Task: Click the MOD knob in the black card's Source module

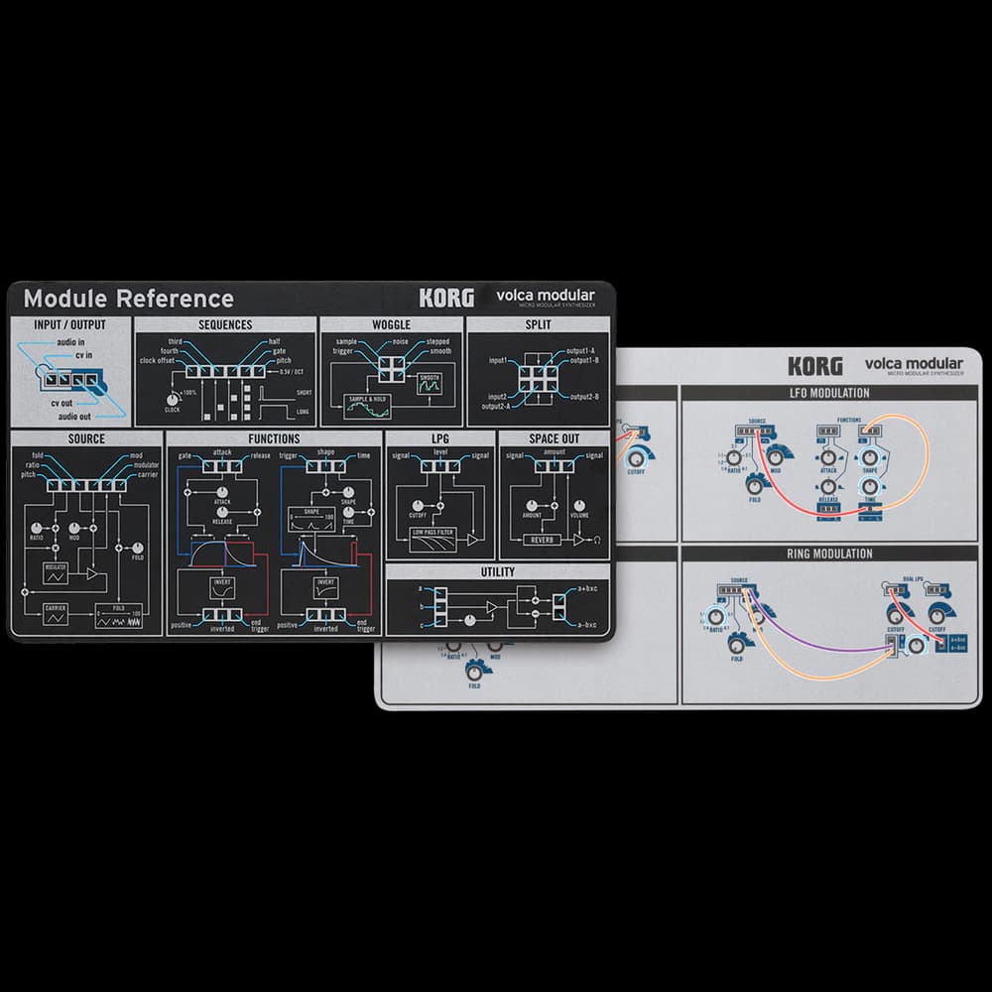Action: pyautogui.click(x=74, y=528)
